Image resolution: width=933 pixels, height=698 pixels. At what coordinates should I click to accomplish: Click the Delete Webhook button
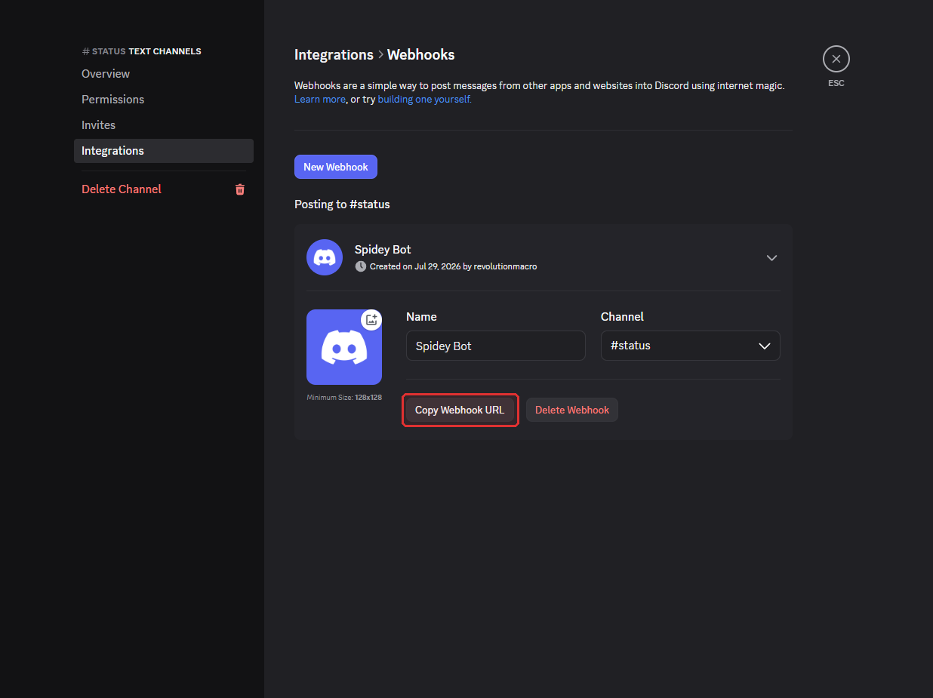[x=571, y=410]
